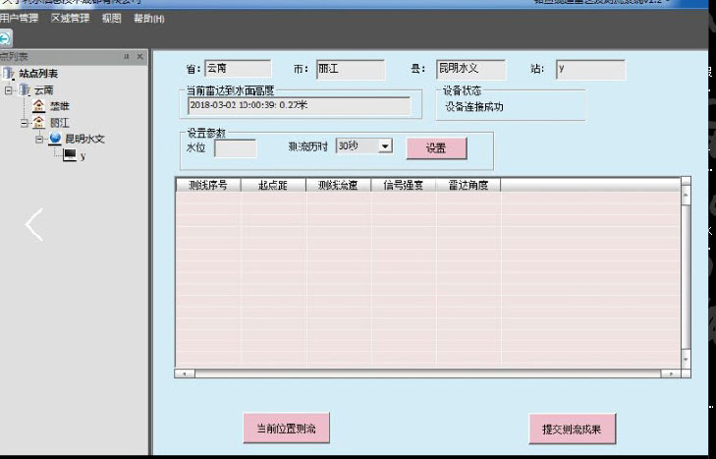The width and height of the screenshot is (716, 459).
Task: Select 昆明水文 in the station tree
Action: (x=85, y=139)
